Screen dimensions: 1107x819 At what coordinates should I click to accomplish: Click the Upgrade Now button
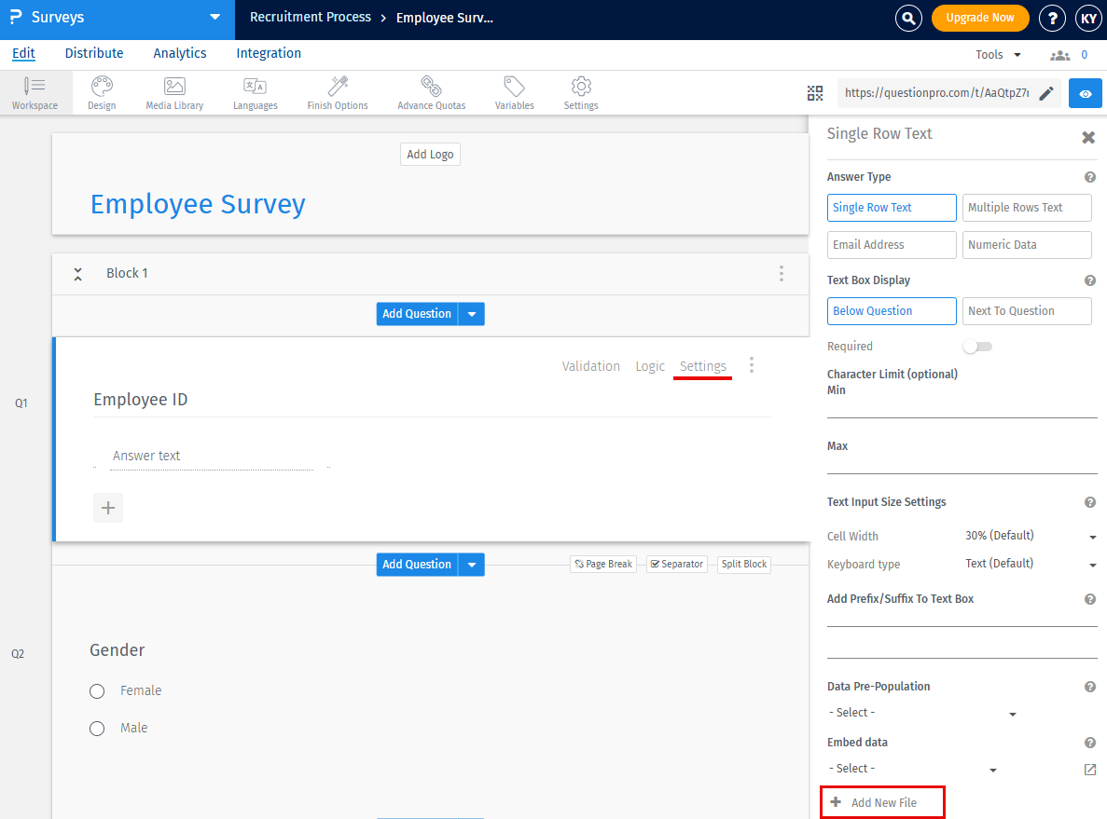point(980,18)
